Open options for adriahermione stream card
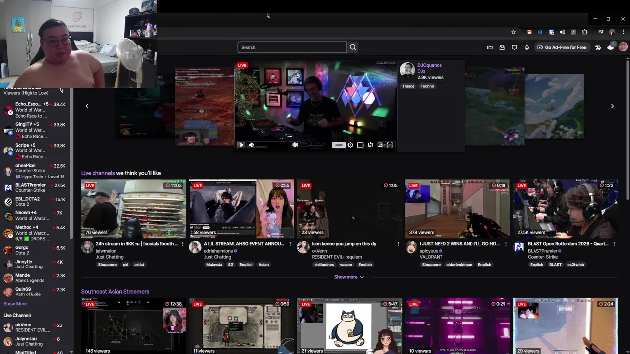Viewport: 630px width, 354px height. pyautogui.click(x=290, y=244)
